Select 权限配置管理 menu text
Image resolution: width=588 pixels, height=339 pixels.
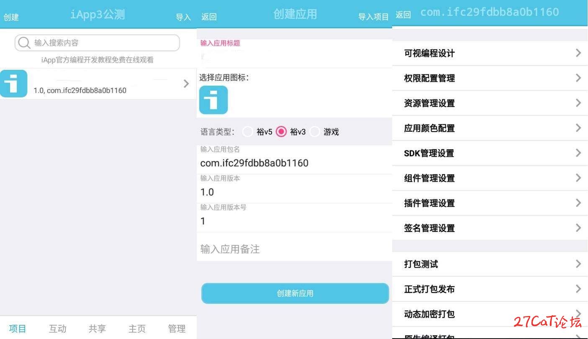pyautogui.click(x=429, y=78)
